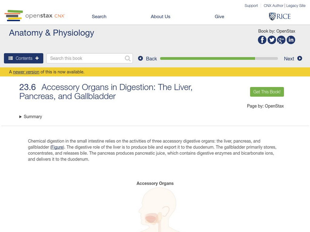Open the Give menu item
This screenshot has height=232, width=310.
click(220, 16)
